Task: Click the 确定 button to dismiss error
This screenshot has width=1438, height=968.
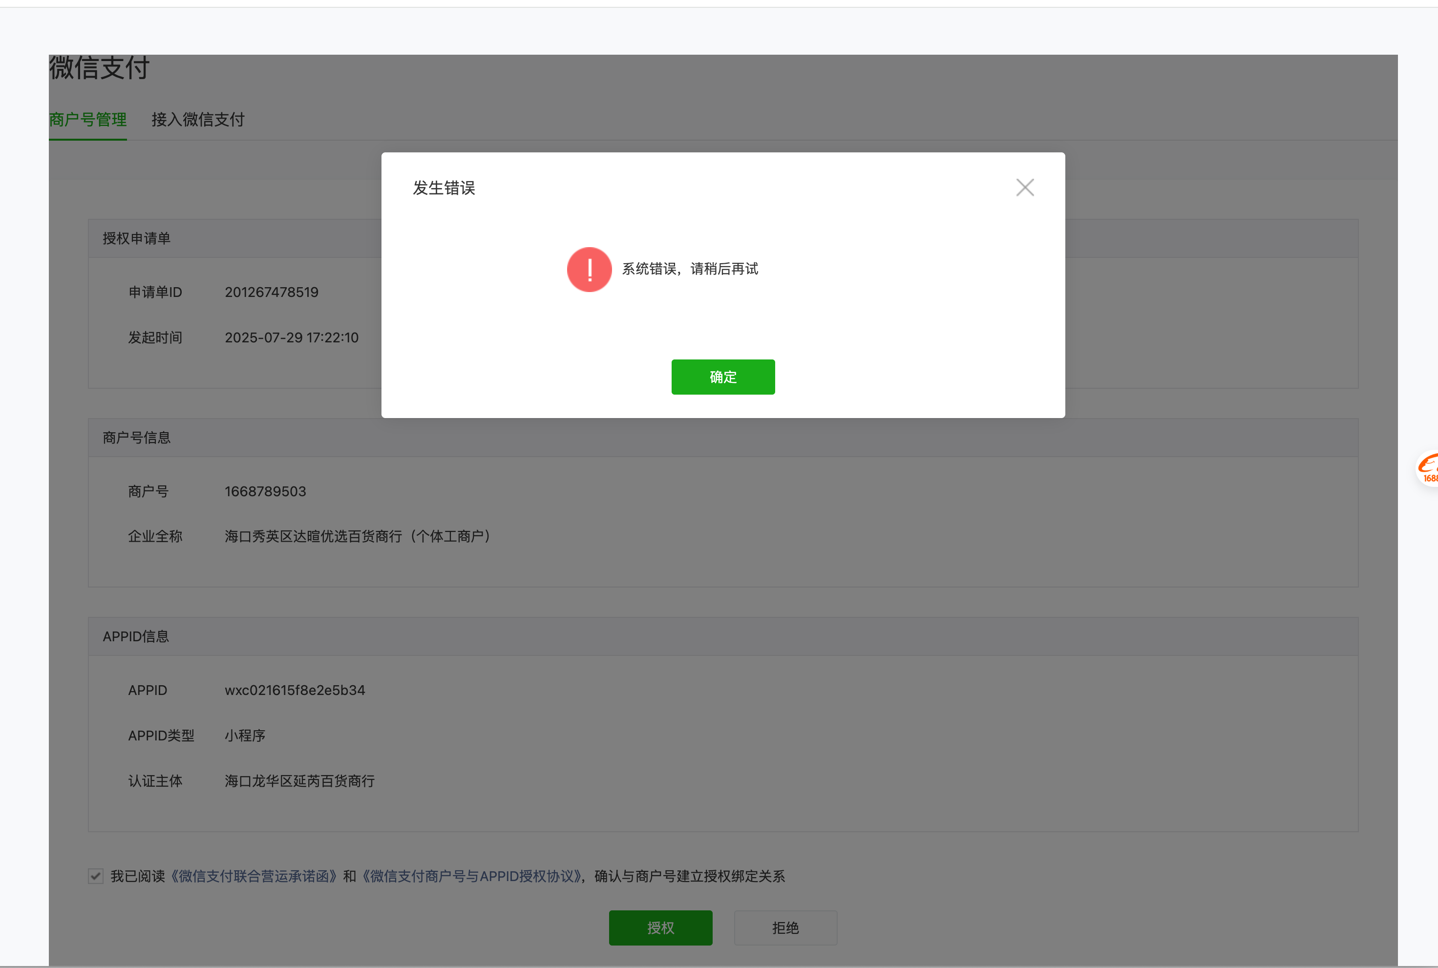Action: tap(722, 377)
